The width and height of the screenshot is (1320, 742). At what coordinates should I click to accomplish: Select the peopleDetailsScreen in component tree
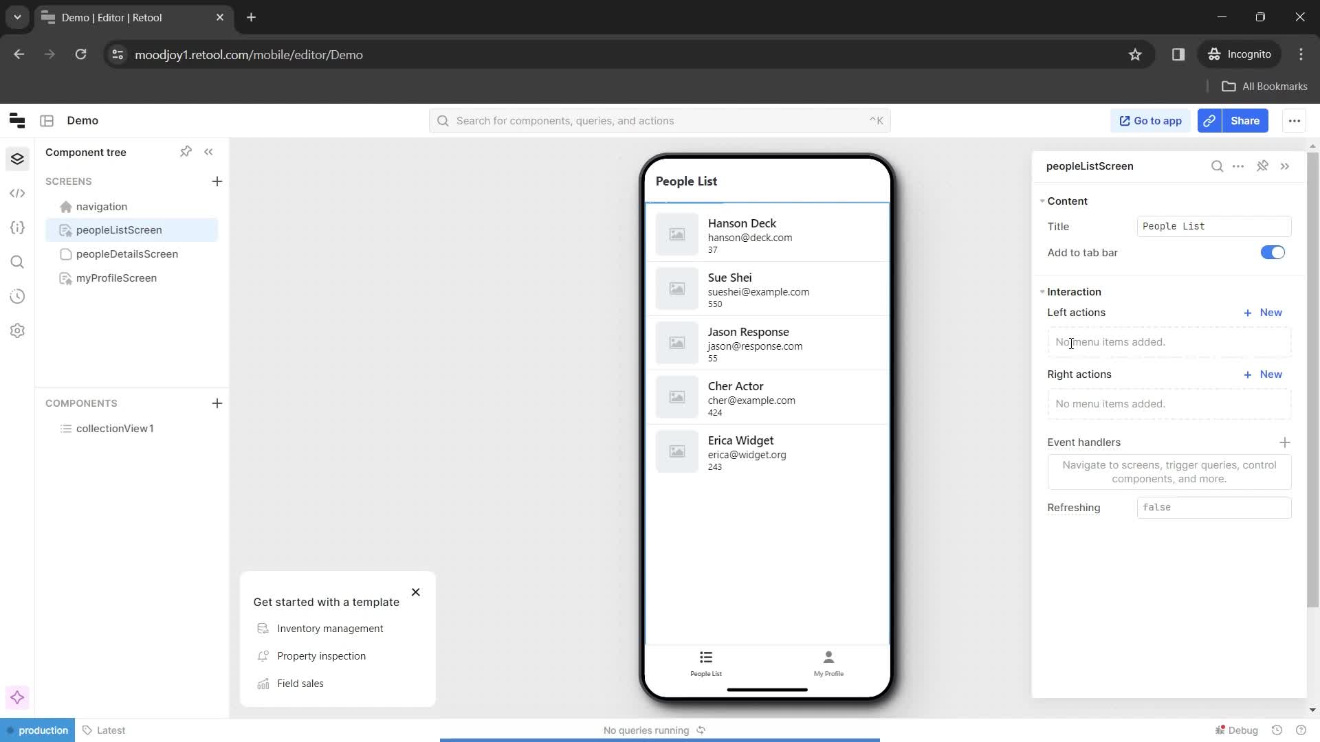[127, 254]
